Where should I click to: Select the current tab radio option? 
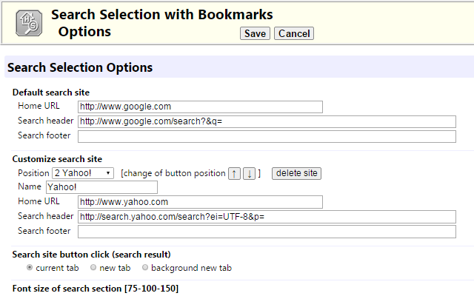30,267
